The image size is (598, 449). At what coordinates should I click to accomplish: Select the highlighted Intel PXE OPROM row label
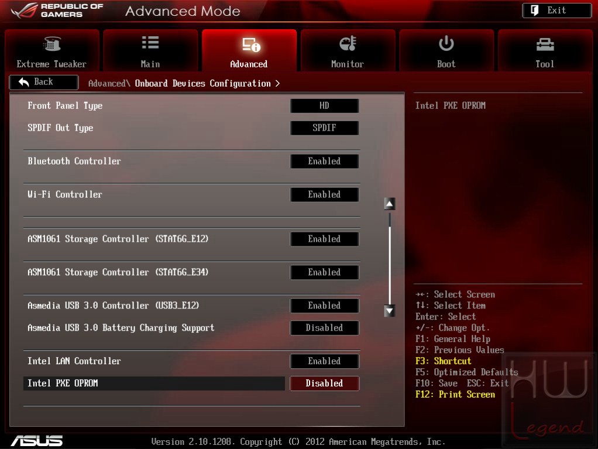pos(63,383)
